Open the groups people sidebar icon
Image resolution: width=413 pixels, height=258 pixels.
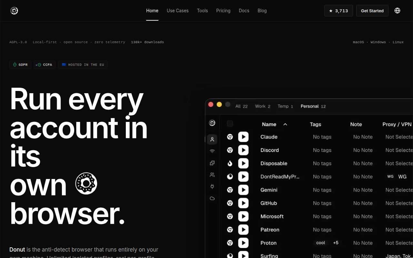point(212,175)
